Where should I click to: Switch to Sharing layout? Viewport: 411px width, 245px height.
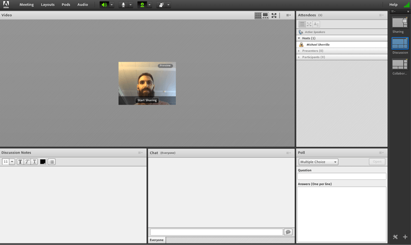point(400,23)
